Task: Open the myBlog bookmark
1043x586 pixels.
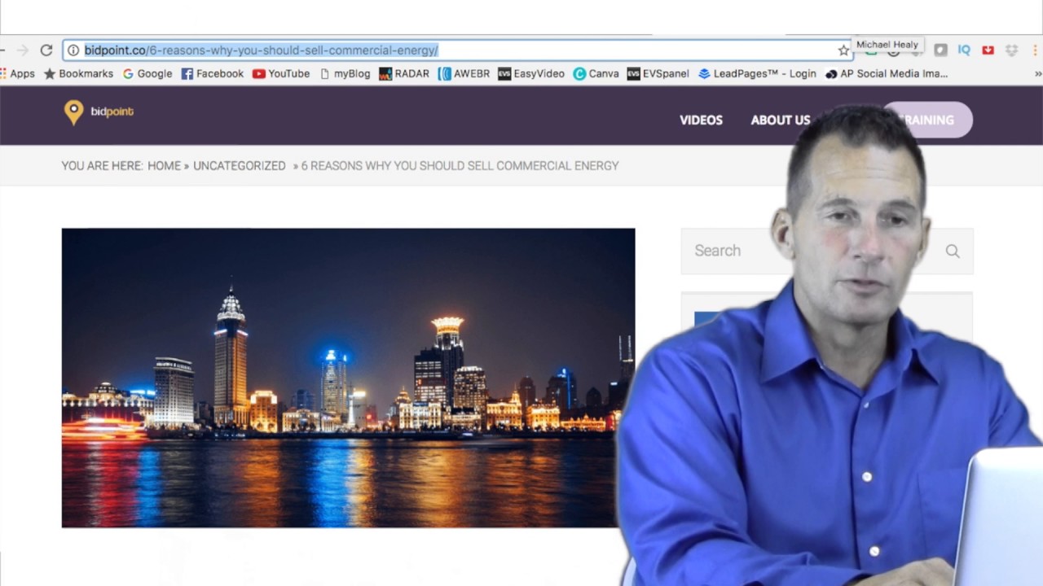Action: coord(345,74)
